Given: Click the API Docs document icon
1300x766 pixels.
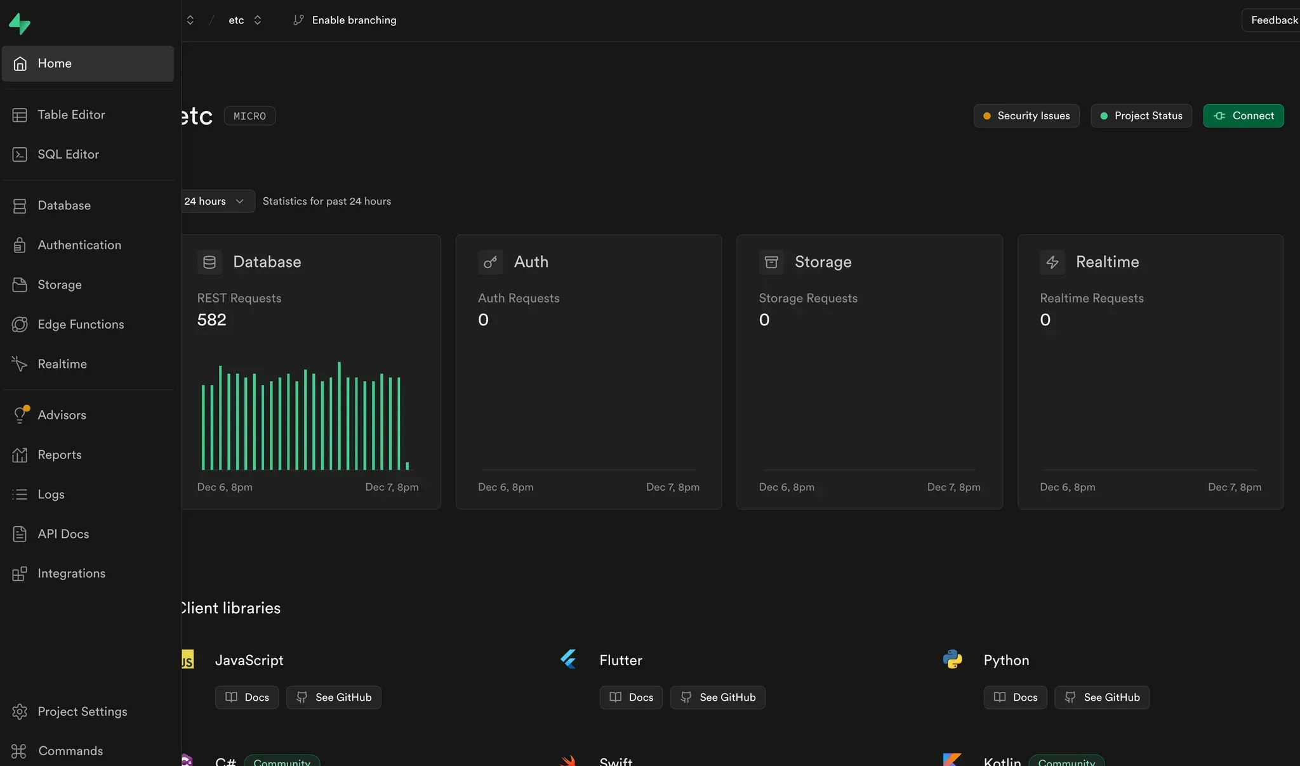Looking at the screenshot, I should [20, 534].
